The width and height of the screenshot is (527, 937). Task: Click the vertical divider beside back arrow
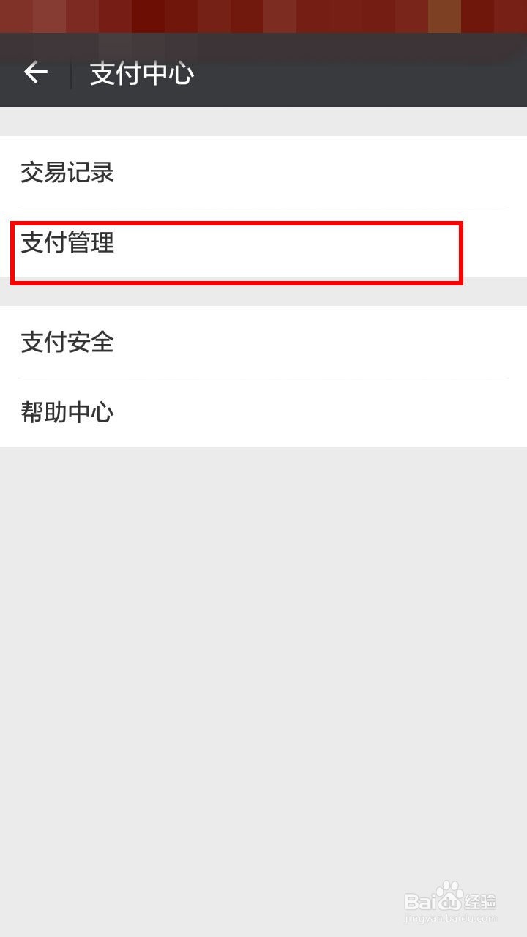pos(71,73)
